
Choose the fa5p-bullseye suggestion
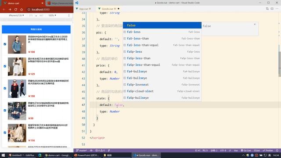(162, 98)
